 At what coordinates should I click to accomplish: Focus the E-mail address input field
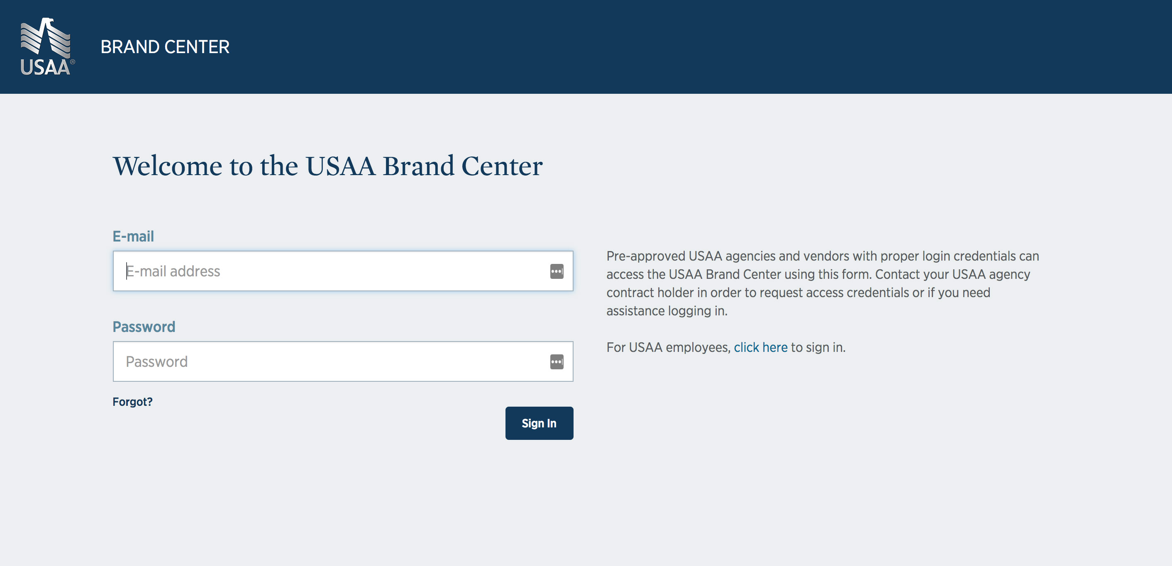(343, 271)
